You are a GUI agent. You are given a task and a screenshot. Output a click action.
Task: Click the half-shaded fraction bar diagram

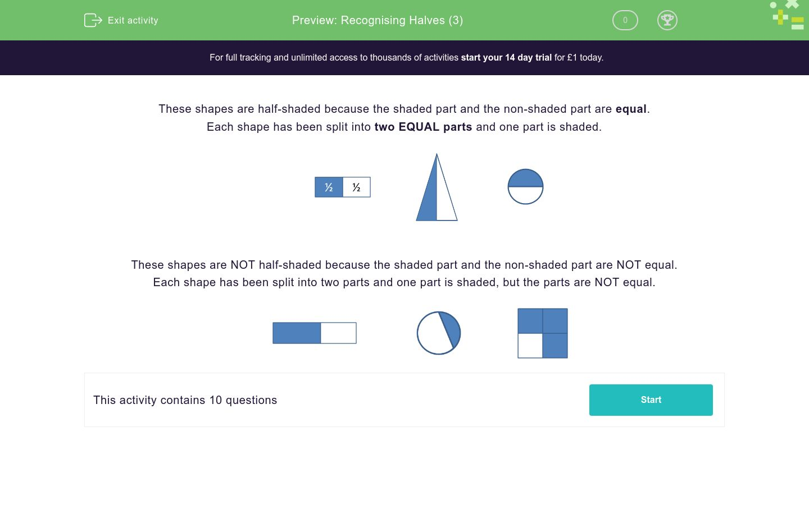(343, 187)
